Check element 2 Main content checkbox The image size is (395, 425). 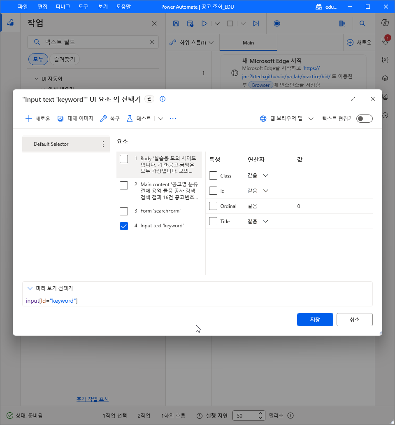click(x=124, y=185)
